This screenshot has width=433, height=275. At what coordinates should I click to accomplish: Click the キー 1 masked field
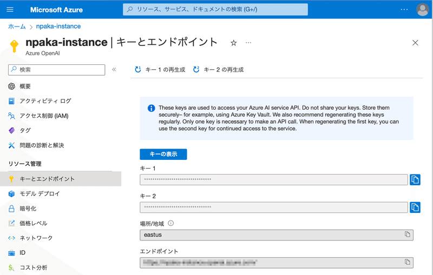[274, 180]
